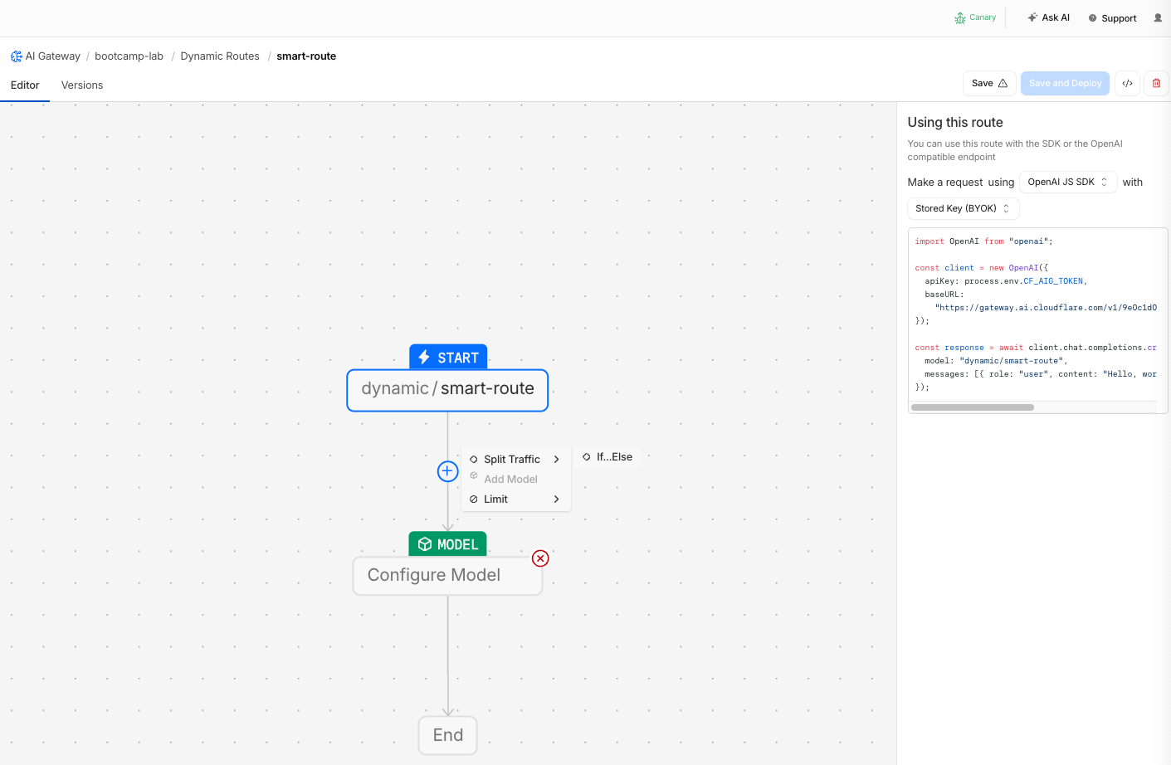Click the Limit prohibit icon
Screen dimensions: 1171x765
coord(474,499)
